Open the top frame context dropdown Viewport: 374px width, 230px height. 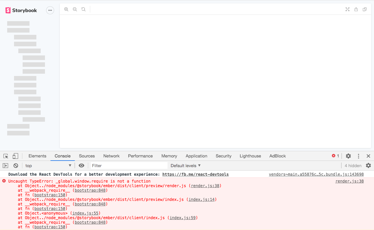point(48,165)
